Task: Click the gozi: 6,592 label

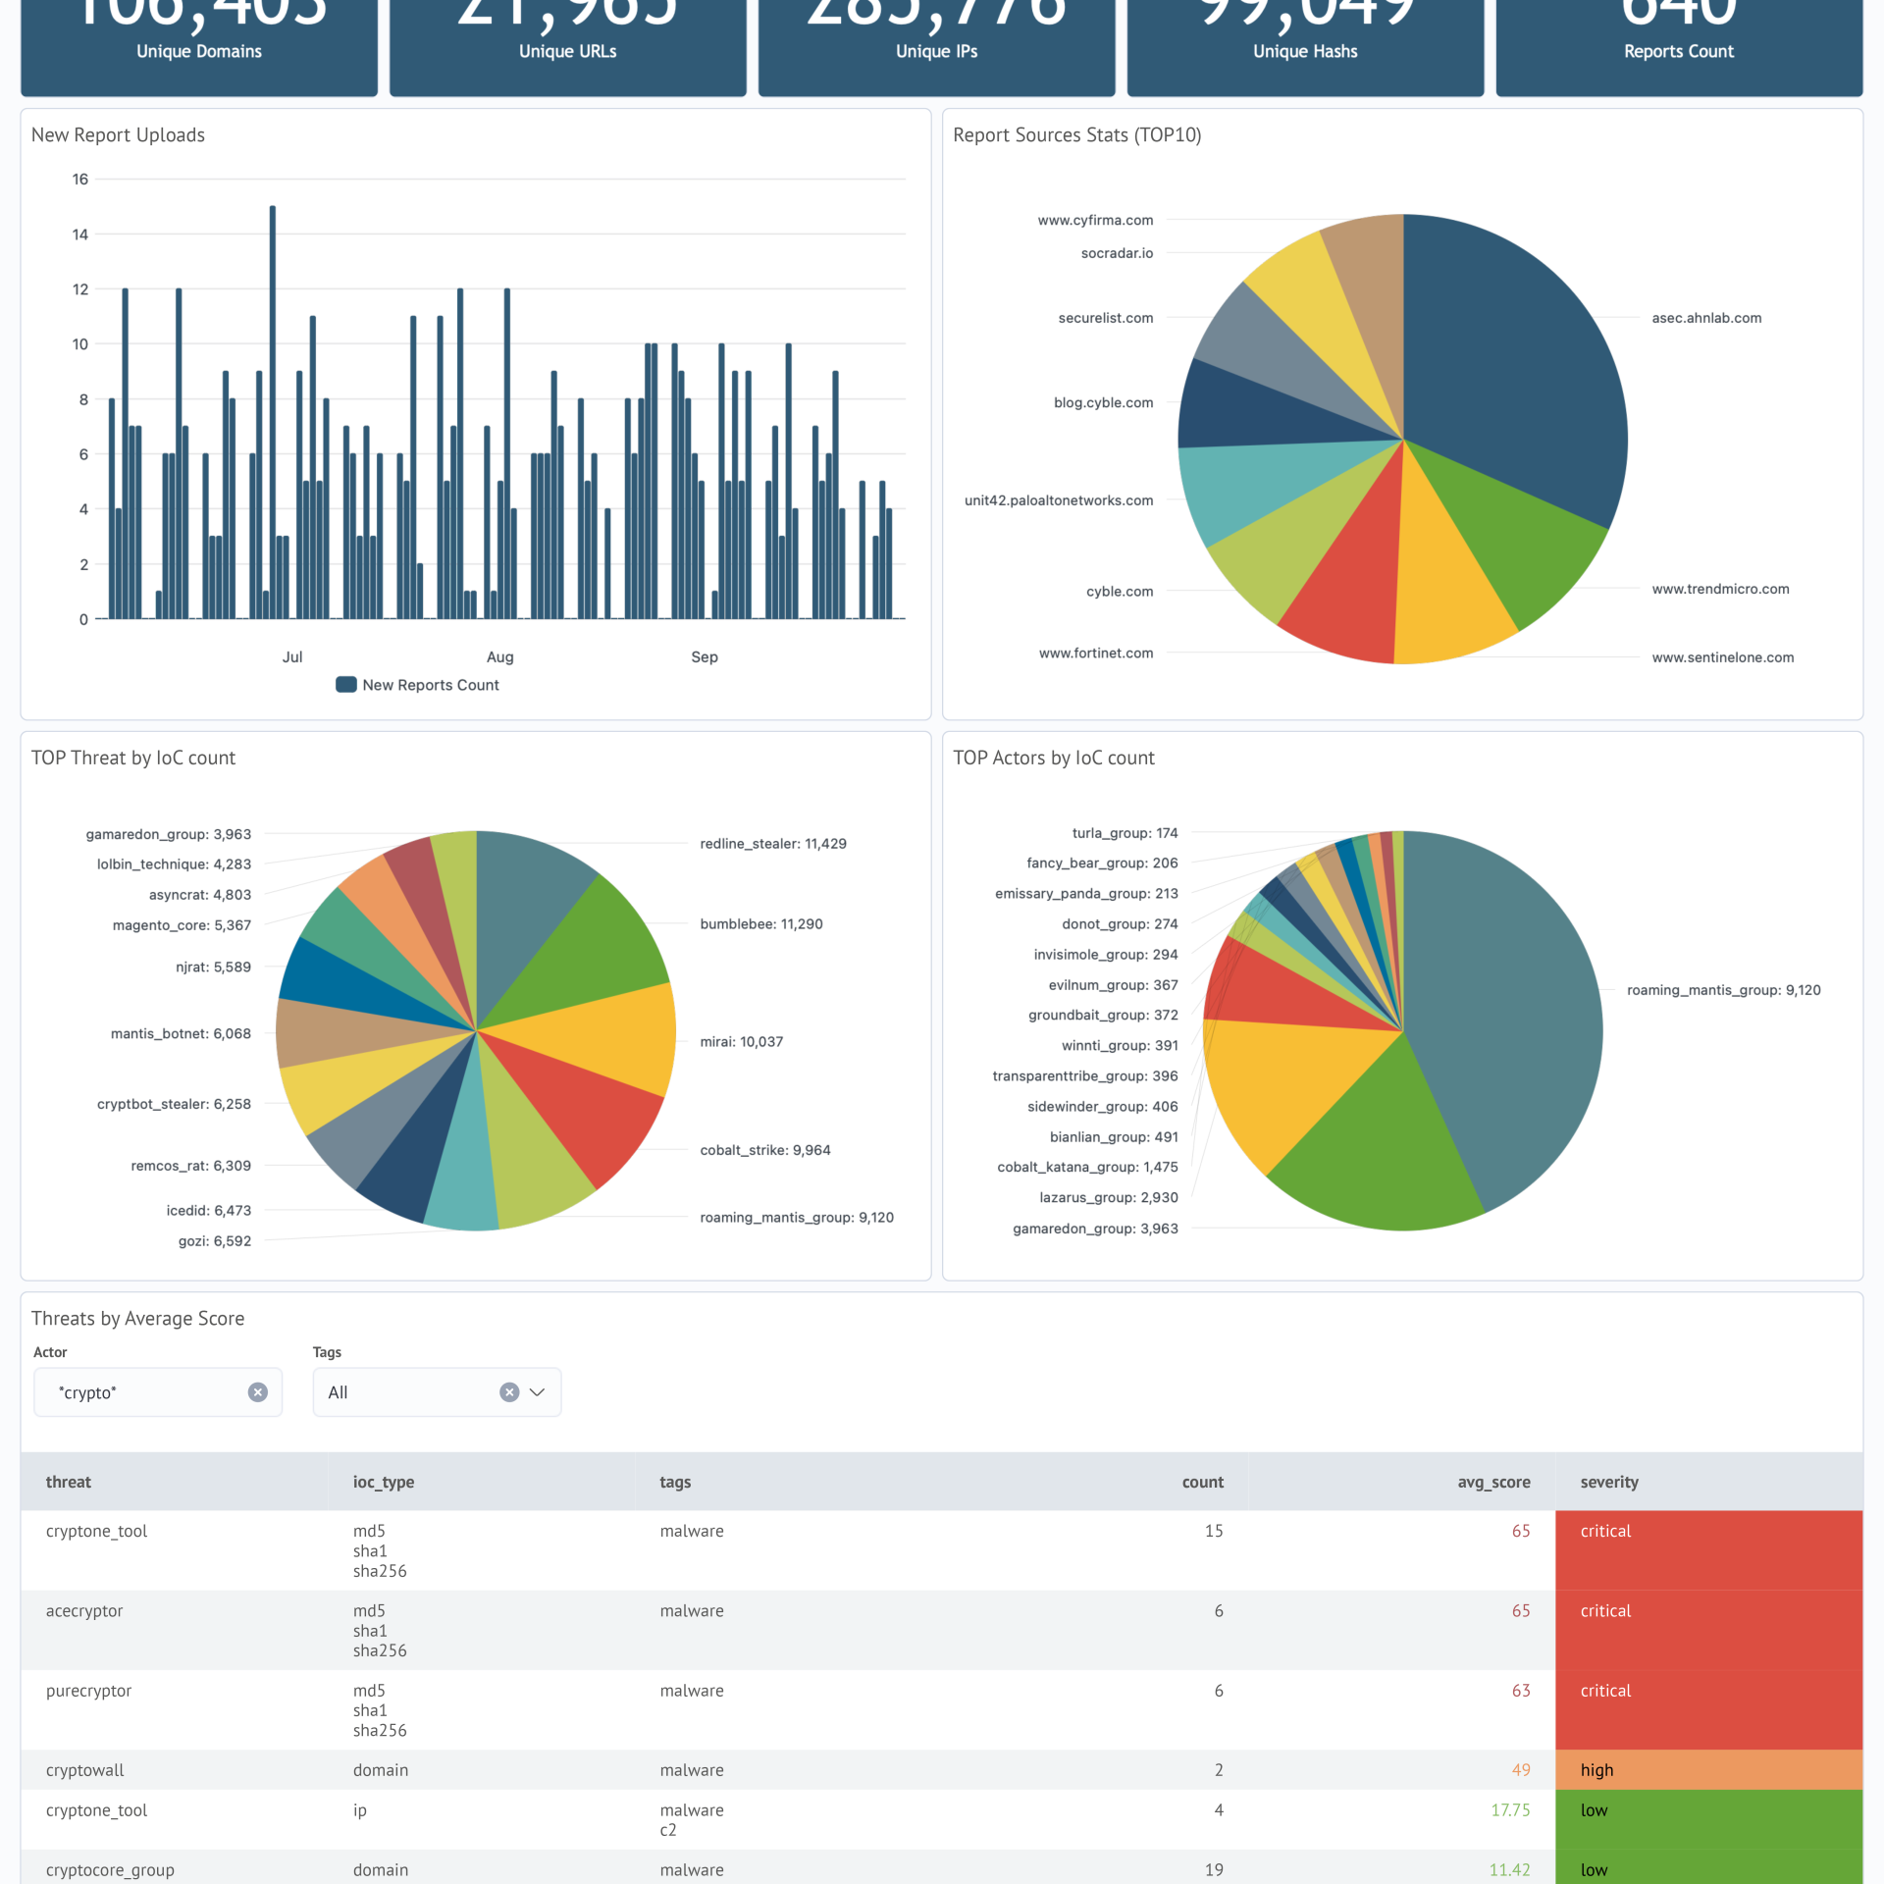Action: (215, 1241)
